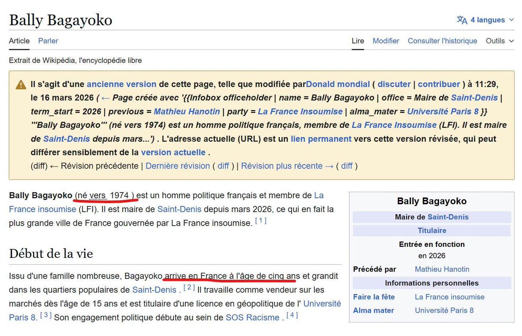522x336 pixels.
Task: Open La France insoumise link in infobox
Action: point(450,297)
